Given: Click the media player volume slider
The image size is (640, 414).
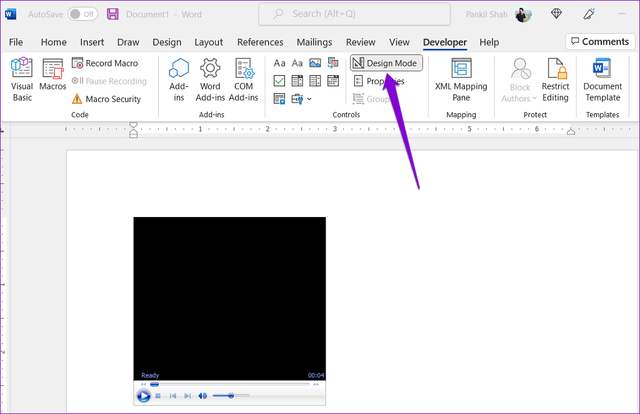Looking at the screenshot, I should point(231,396).
